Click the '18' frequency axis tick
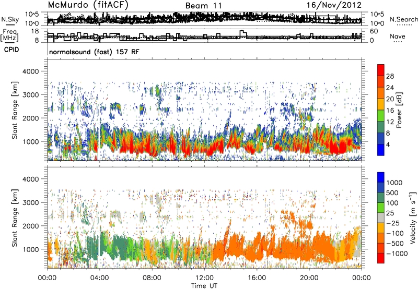Screen dimensions: 418x289 (x=35, y=31)
